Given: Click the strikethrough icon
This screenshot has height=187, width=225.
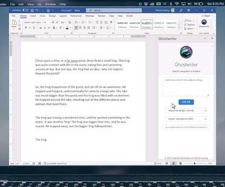Looking at the screenshot, I should pos(41,28).
